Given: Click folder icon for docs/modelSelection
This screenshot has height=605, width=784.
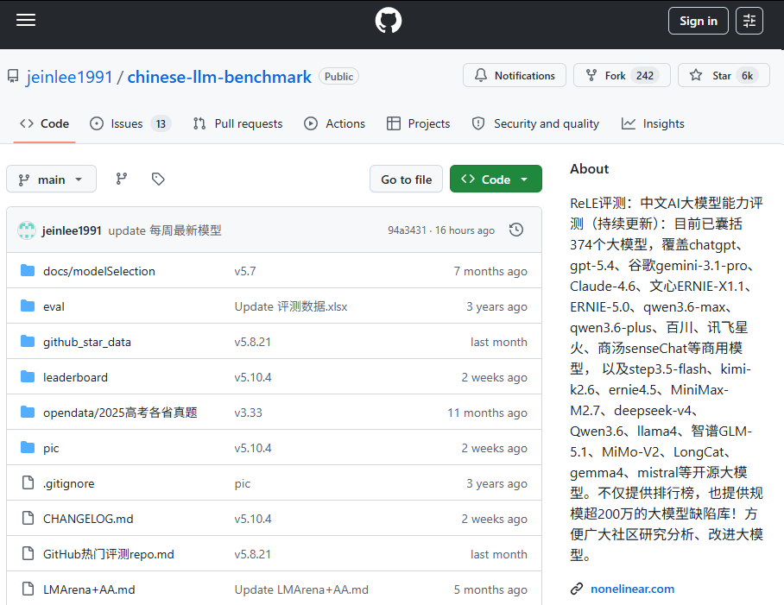Looking at the screenshot, I should 28,271.
